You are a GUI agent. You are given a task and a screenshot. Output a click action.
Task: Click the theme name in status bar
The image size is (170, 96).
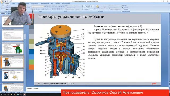coord(12,93)
